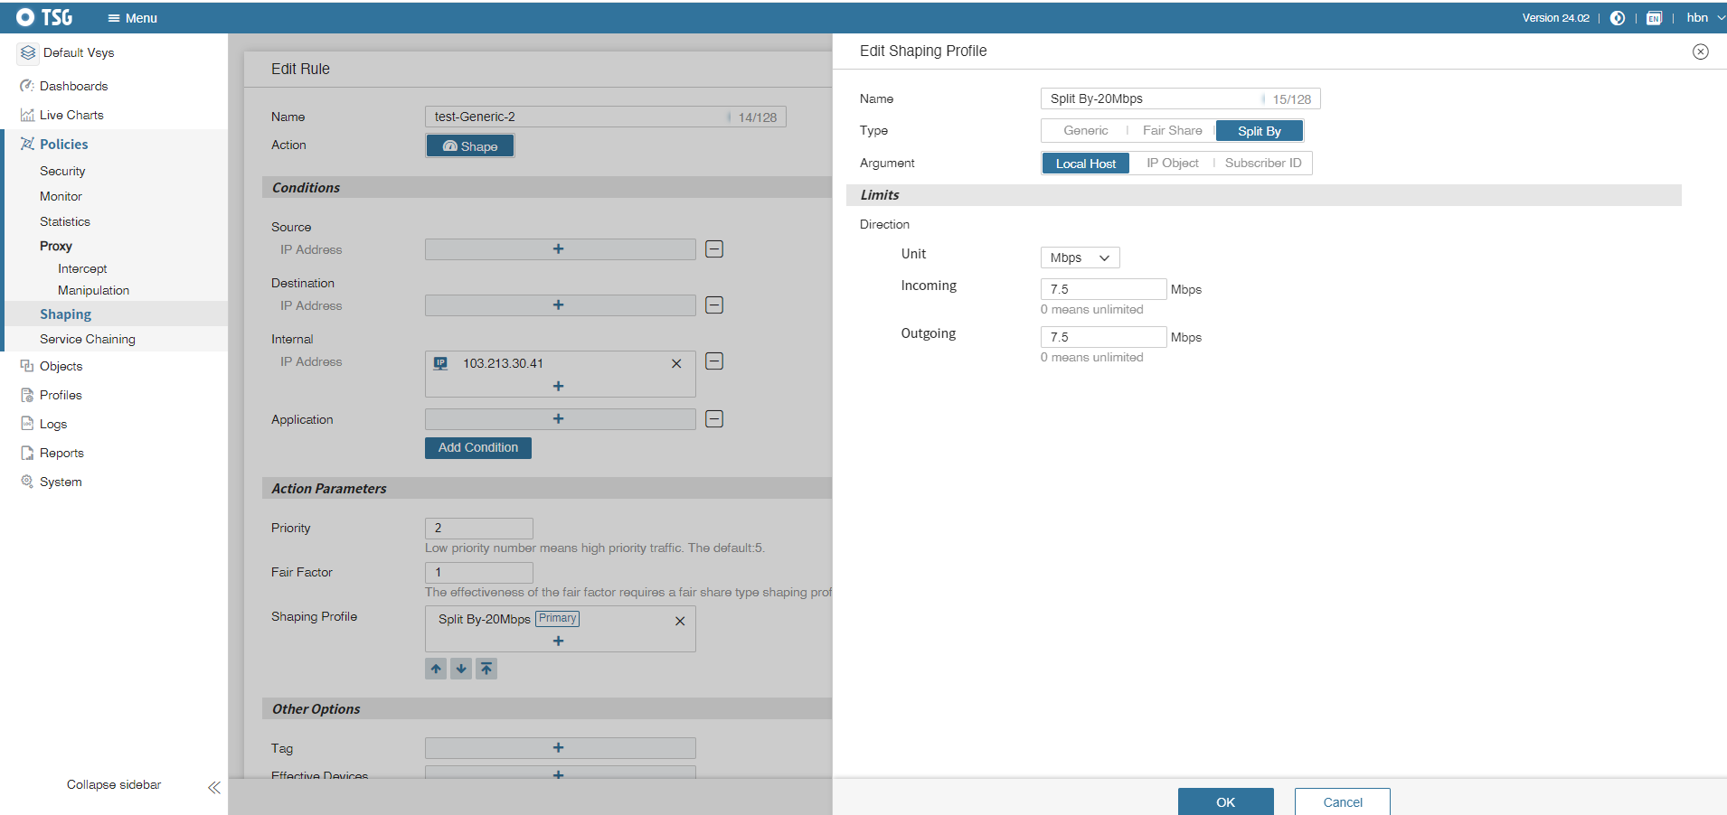Click the Add Condition button

point(477,448)
